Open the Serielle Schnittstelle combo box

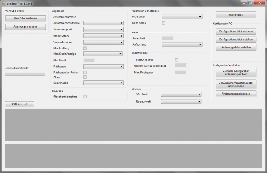coord(25,73)
